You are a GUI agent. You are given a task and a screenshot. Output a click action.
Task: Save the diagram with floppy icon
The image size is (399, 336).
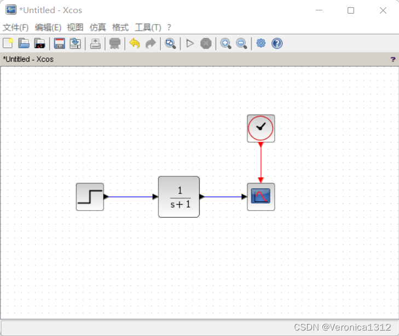click(59, 43)
